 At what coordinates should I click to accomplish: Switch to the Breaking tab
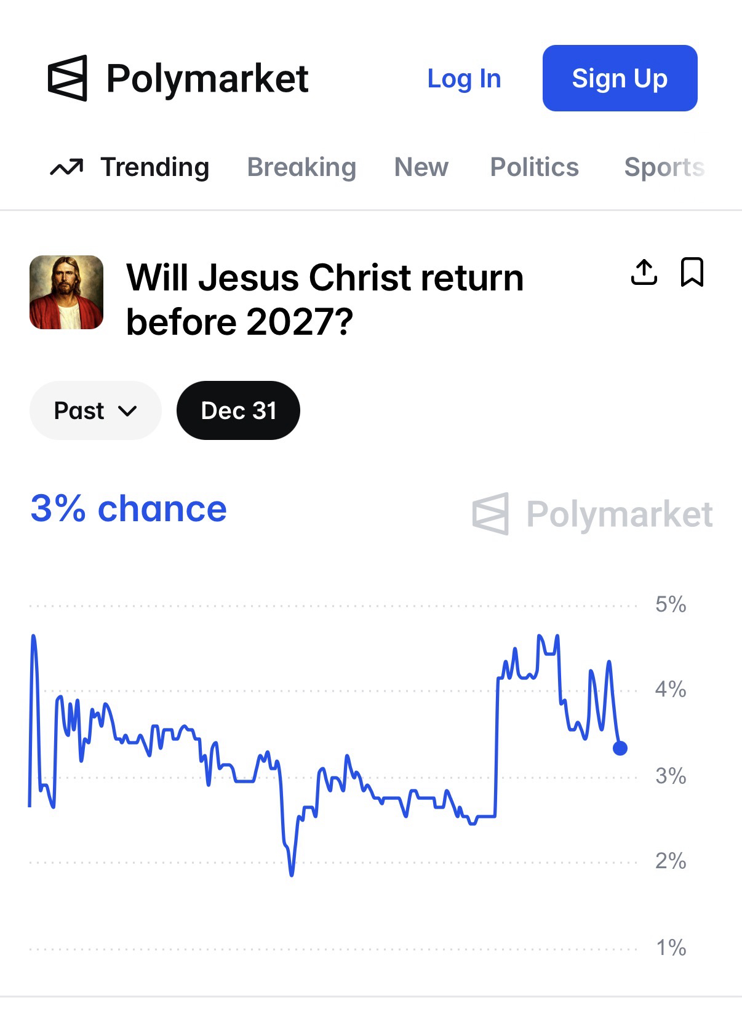tap(301, 167)
